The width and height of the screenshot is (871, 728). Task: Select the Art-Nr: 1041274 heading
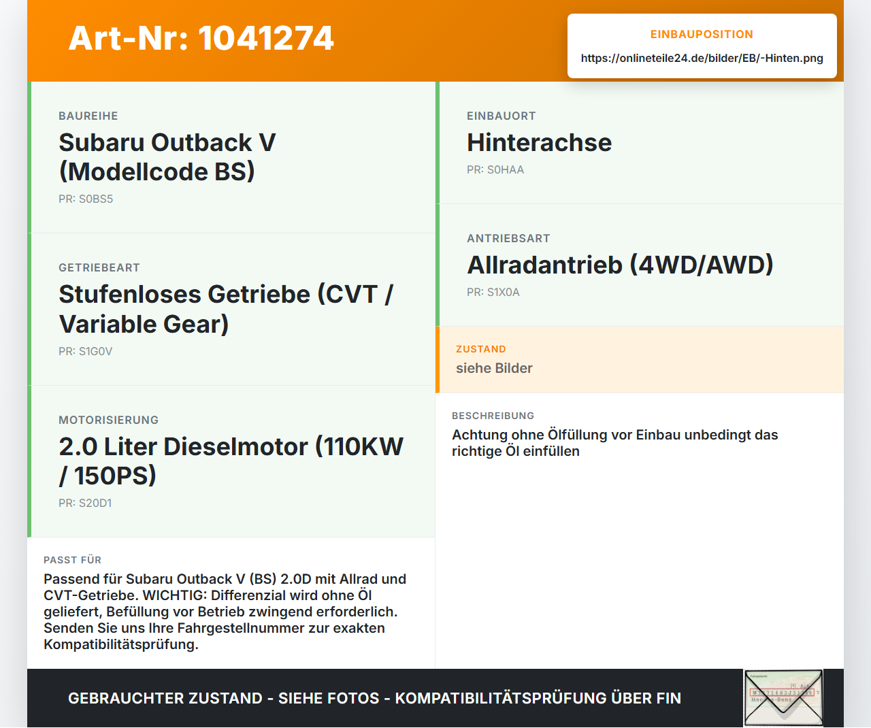pyautogui.click(x=201, y=38)
